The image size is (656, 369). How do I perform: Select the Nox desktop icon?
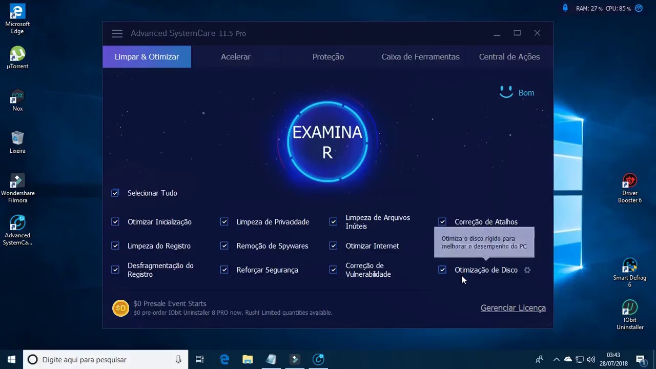[17, 100]
